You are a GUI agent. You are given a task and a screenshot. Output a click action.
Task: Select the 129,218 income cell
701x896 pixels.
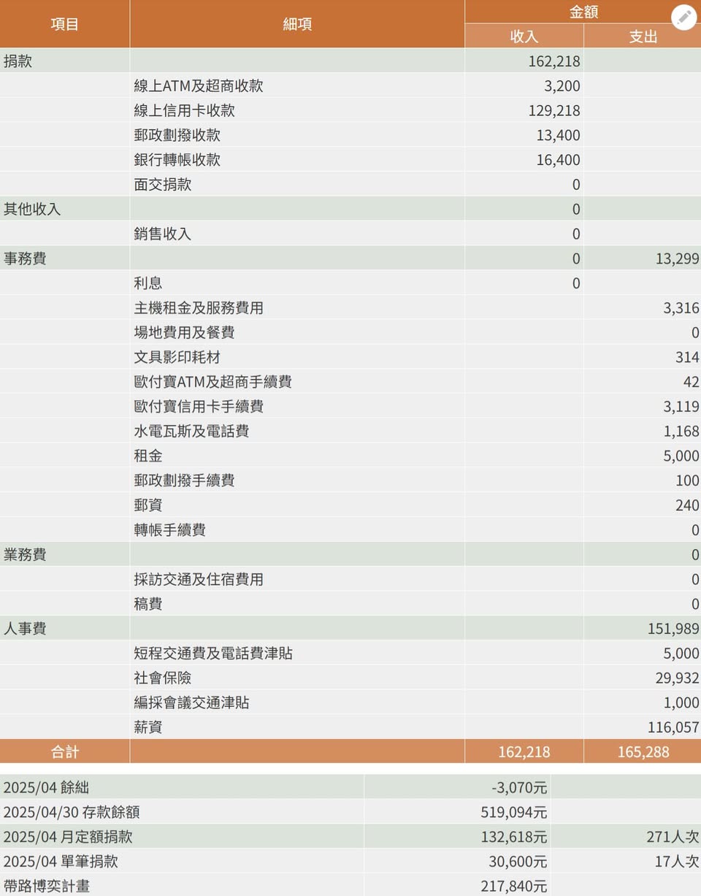coord(554,110)
